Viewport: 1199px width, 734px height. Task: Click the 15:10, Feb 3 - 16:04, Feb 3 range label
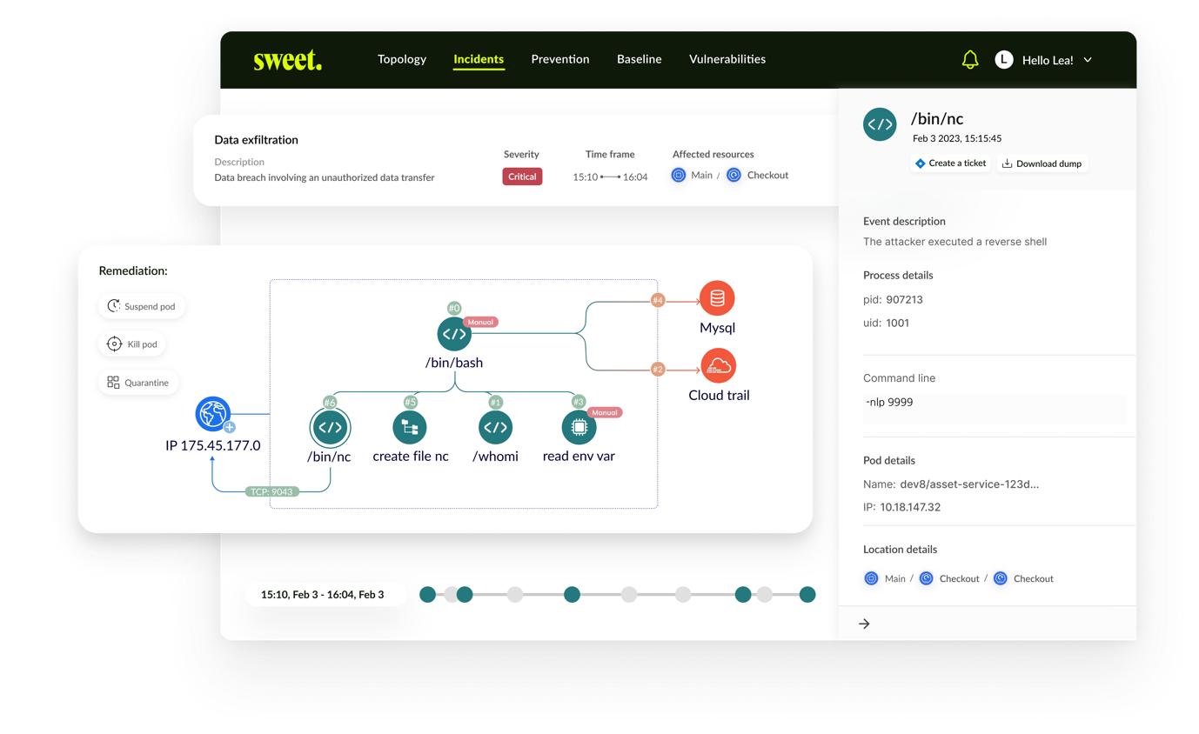pos(323,595)
